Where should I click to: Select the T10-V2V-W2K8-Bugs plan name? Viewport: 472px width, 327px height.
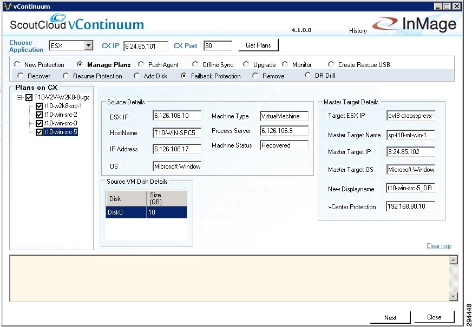[x=62, y=97]
